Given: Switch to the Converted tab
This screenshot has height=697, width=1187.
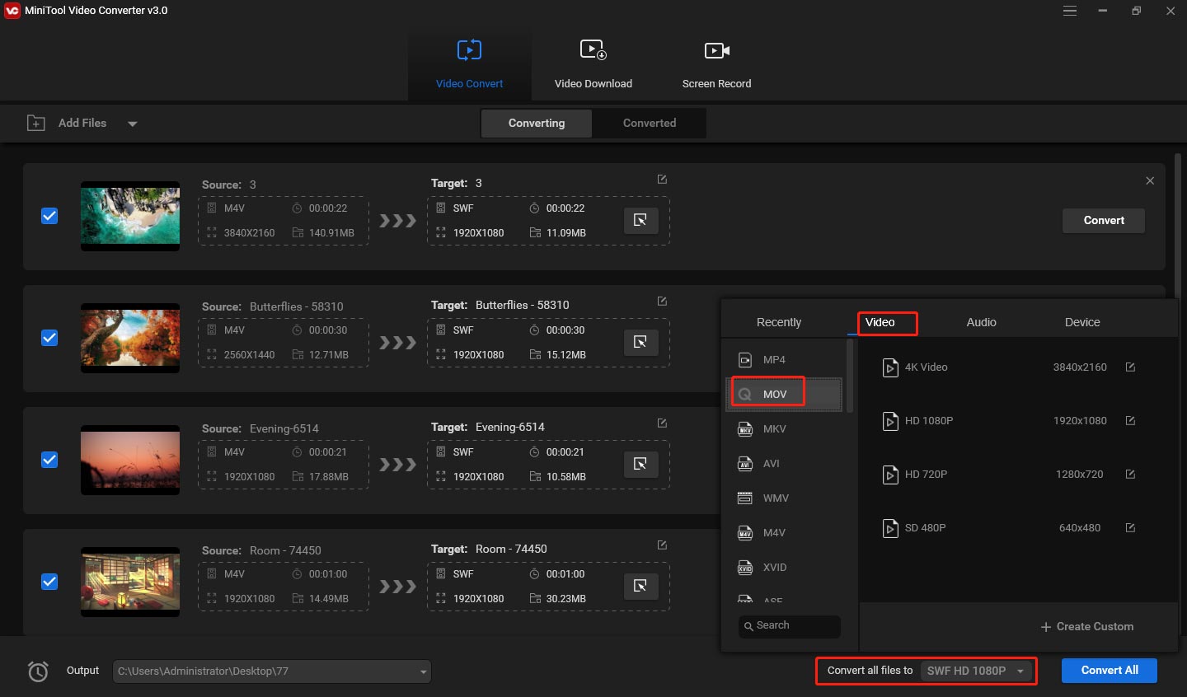Looking at the screenshot, I should (650, 123).
